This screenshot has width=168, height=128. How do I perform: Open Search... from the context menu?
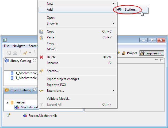pos(78,71)
